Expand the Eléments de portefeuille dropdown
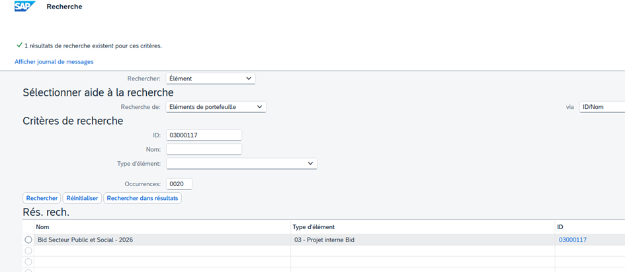The height and width of the screenshot is (272, 625). 216,107
